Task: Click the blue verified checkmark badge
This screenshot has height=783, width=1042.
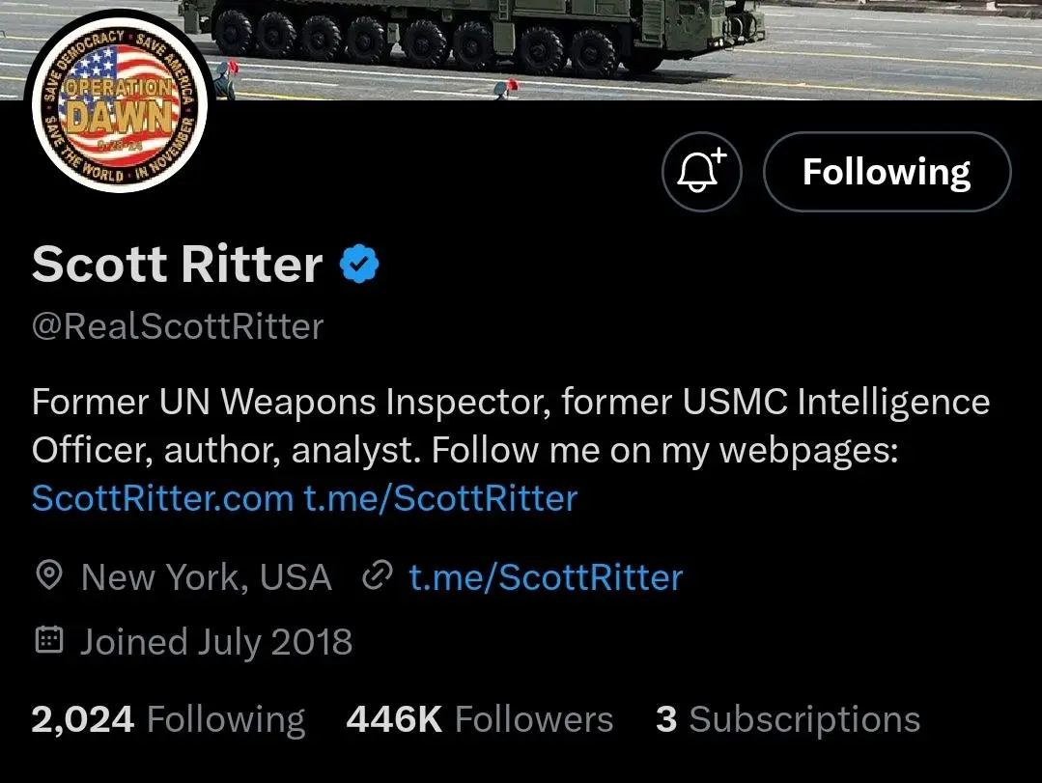Action: [359, 266]
